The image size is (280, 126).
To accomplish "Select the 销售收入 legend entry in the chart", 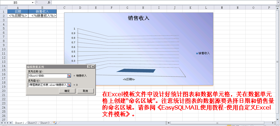I will tap(203, 53).
